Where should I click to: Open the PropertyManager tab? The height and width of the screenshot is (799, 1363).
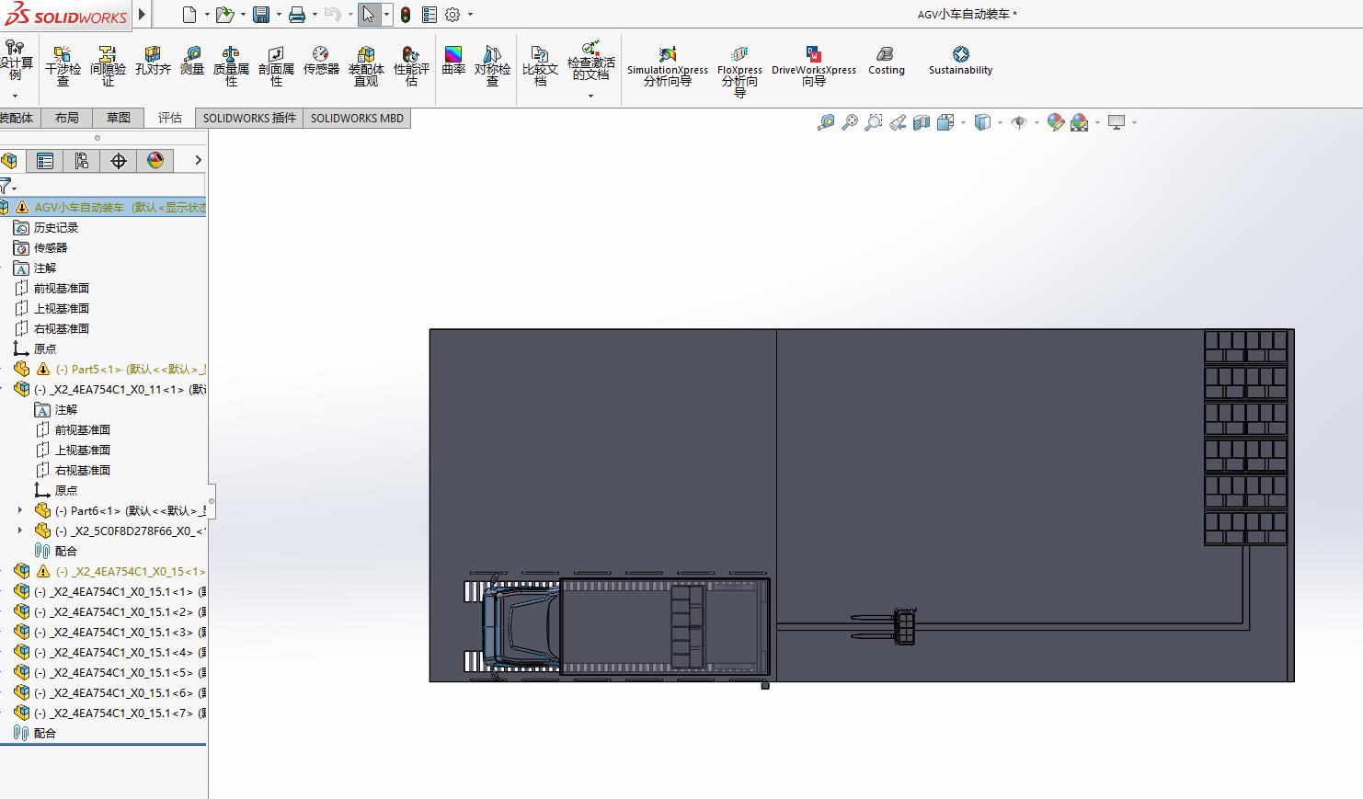point(44,161)
